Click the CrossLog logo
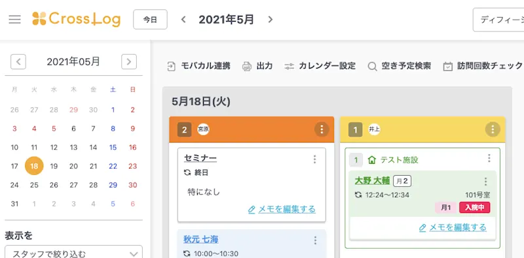This screenshot has height=258, width=524. point(76,20)
